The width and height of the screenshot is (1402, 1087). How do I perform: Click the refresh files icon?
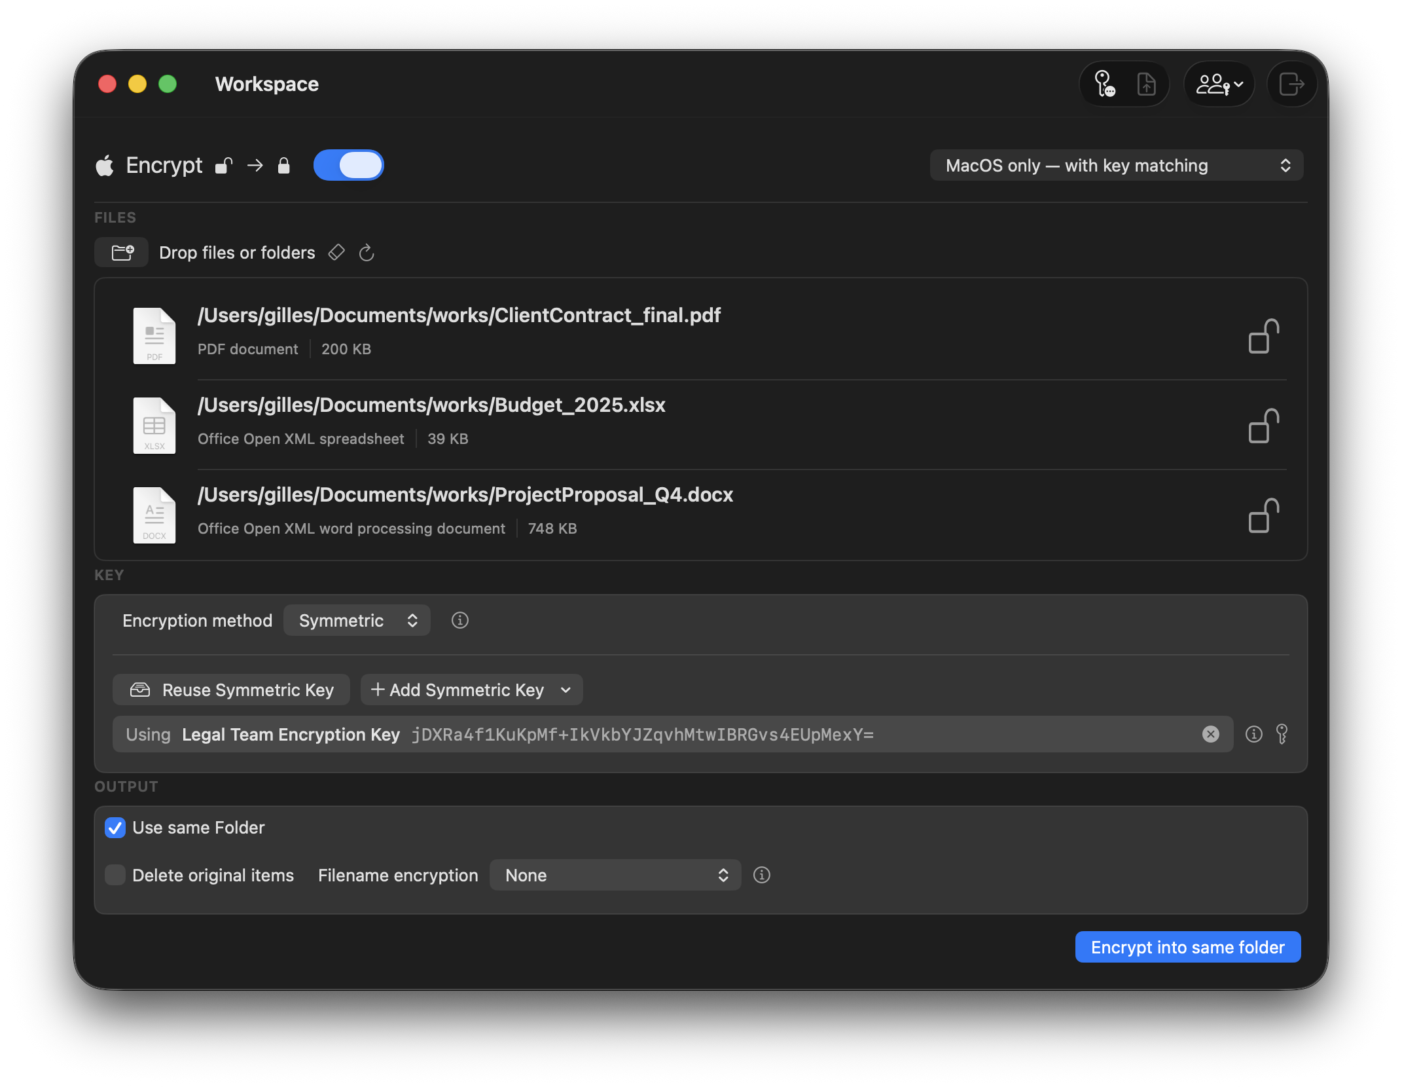click(x=367, y=253)
